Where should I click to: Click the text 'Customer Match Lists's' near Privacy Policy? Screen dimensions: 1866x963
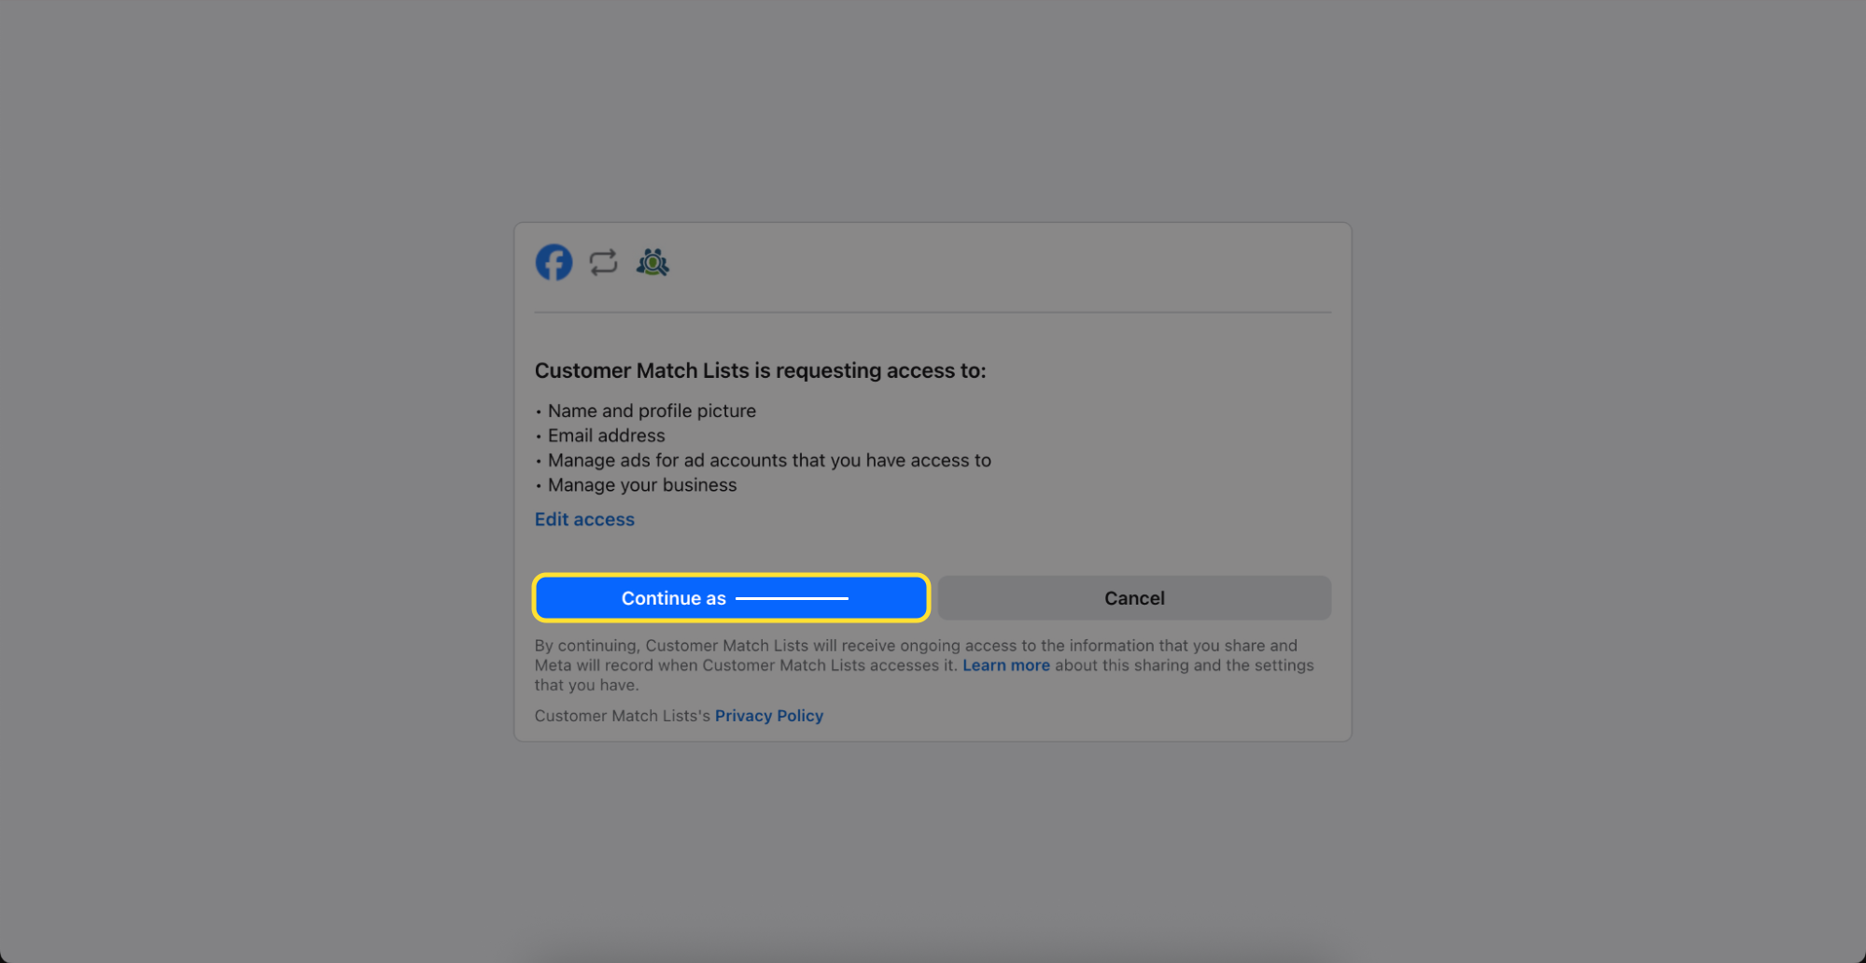(x=622, y=716)
